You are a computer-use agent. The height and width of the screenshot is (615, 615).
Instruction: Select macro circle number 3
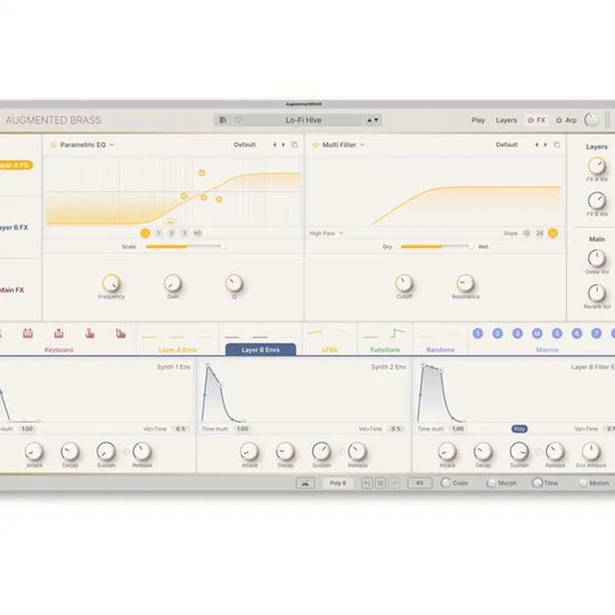pos(518,333)
